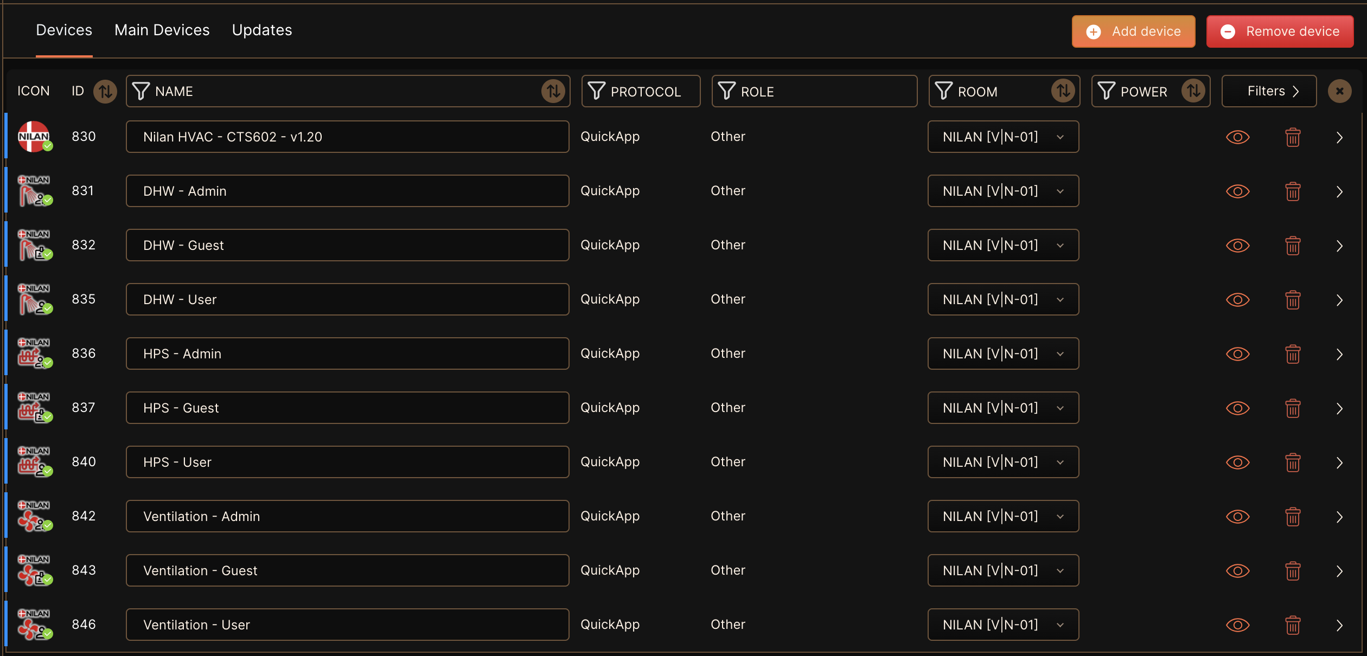This screenshot has height=656, width=1367.
Task: Delete DHW - Admin using its trash icon
Action: [x=1293, y=191]
